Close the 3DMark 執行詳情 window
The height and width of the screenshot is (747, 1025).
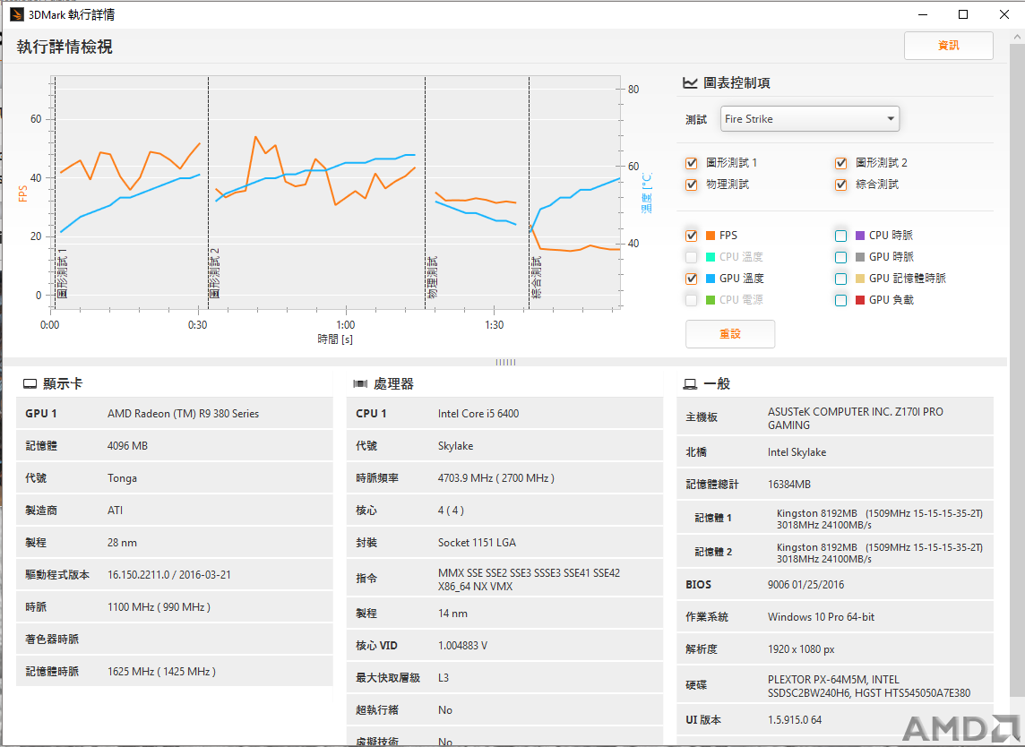[x=1004, y=14]
